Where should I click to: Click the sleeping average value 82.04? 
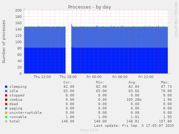(134, 87)
